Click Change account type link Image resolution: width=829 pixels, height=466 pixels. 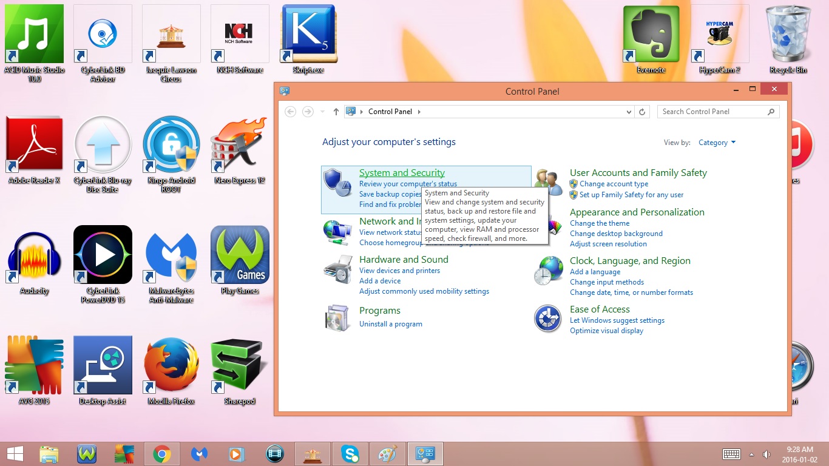tap(614, 184)
